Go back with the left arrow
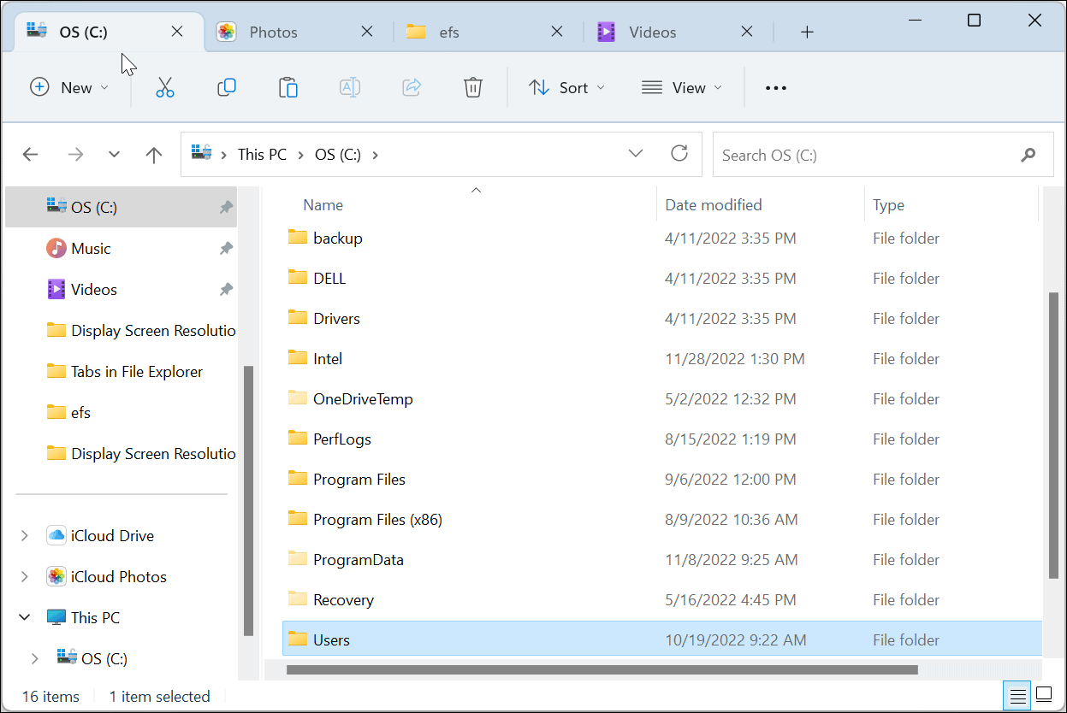This screenshot has height=713, width=1067. tap(30, 155)
